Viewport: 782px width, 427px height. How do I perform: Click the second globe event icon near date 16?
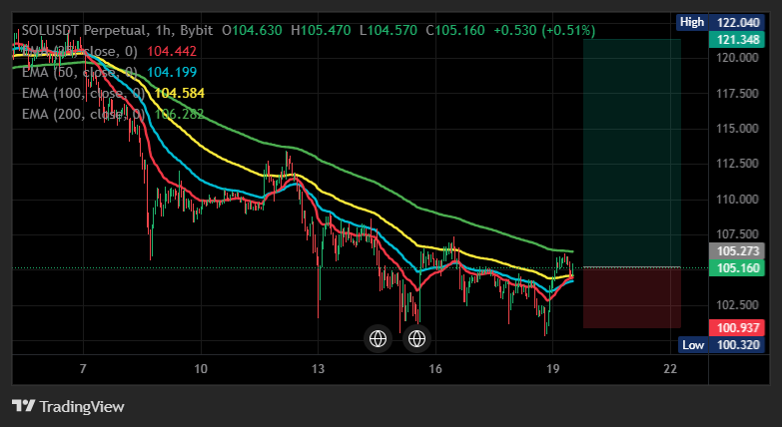coord(416,339)
